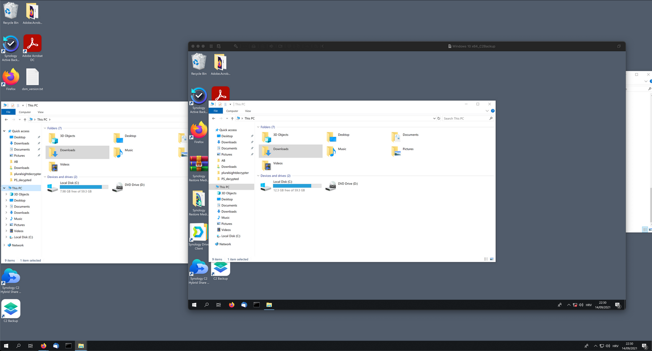Image resolution: width=652 pixels, height=351 pixels.
Task: Go up one level in the VM explorer
Action: (232, 118)
